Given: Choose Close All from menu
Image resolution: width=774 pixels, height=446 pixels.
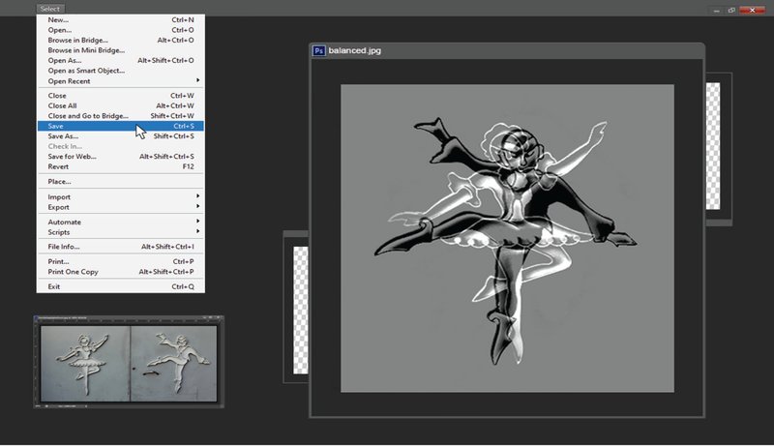Looking at the screenshot, I should coord(120,105).
